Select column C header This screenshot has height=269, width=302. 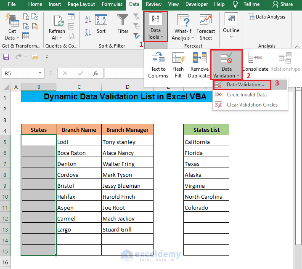79,87
